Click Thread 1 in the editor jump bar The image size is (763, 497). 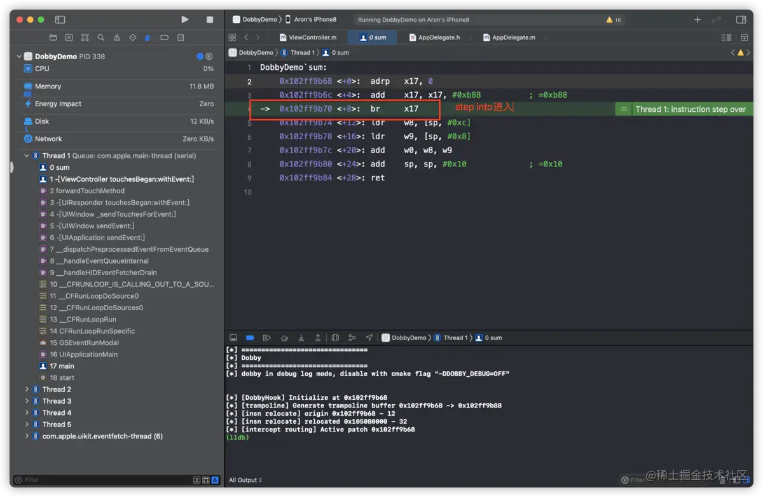296,53
